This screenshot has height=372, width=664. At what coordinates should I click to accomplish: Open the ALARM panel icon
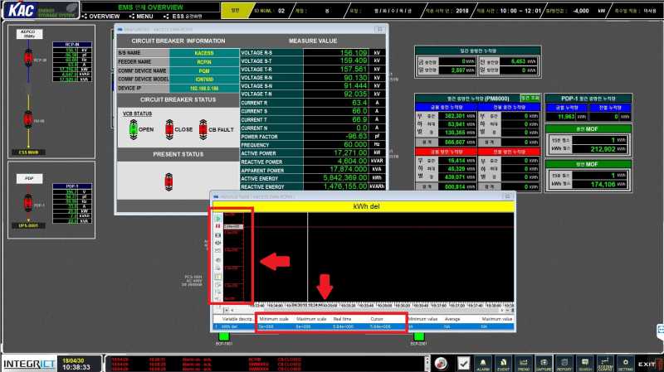pyautogui.click(x=483, y=364)
